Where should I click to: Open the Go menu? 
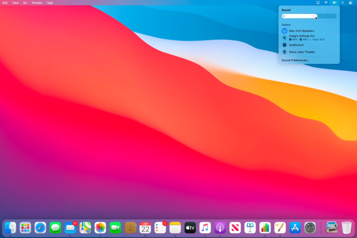25,3
